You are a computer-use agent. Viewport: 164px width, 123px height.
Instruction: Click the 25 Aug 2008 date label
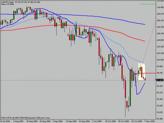click(45, 121)
